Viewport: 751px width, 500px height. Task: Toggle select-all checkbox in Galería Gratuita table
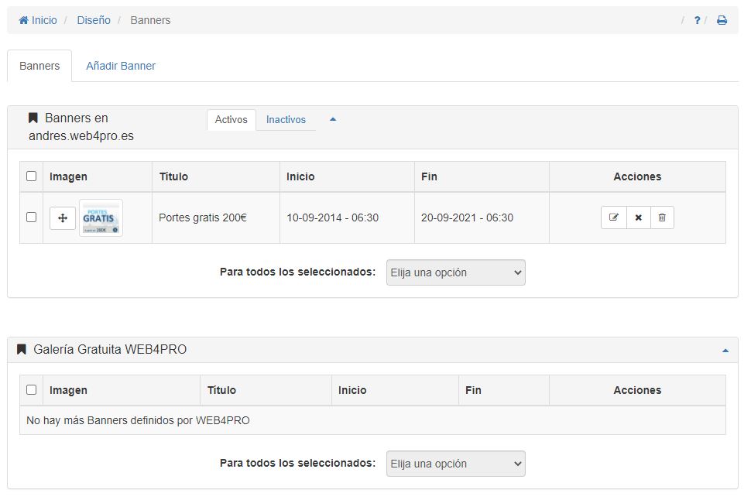coord(32,390)
